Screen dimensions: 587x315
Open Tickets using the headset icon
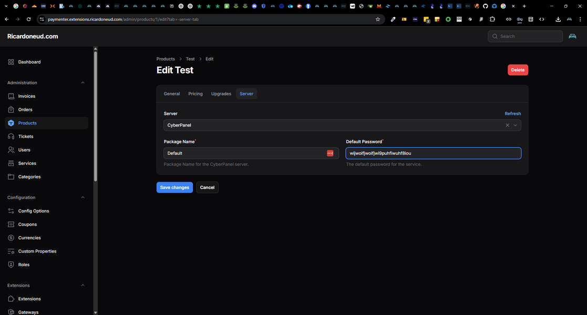tap(11, 136)
